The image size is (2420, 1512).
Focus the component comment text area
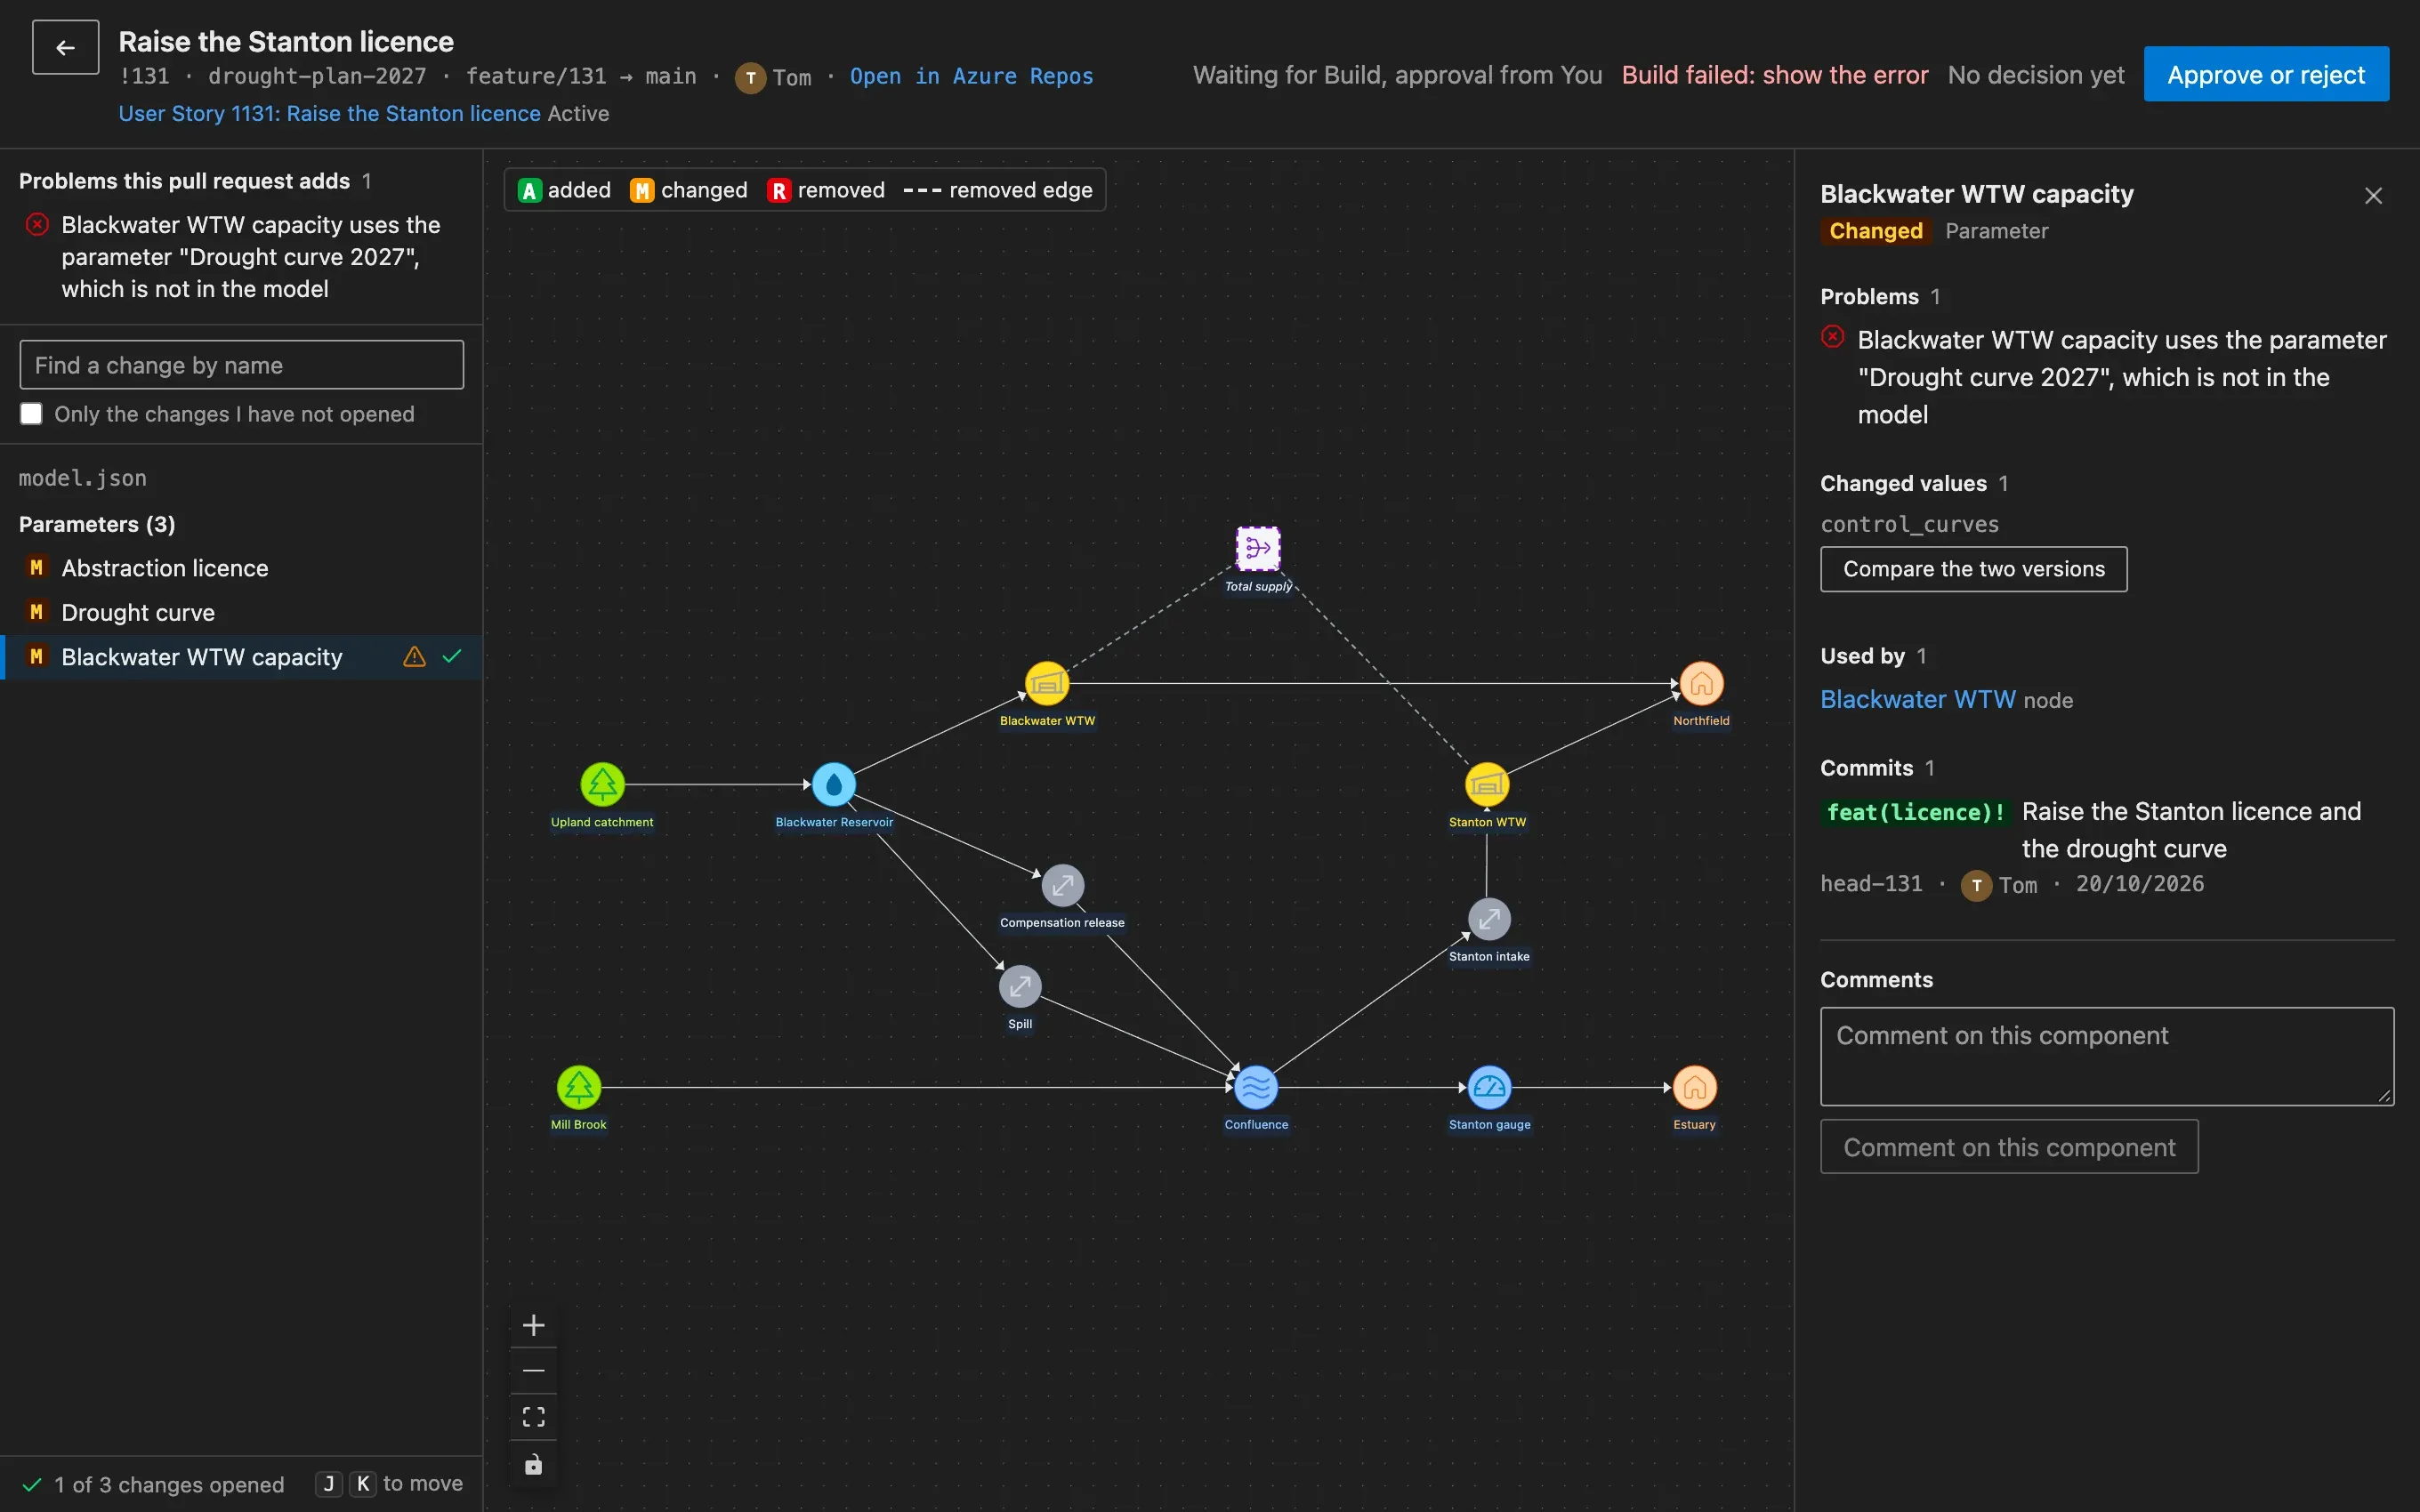[x=2107, y=1056]
